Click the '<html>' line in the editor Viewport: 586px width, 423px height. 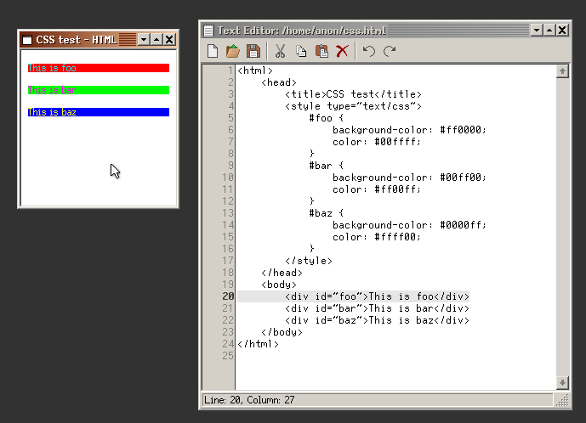point(255,70)
